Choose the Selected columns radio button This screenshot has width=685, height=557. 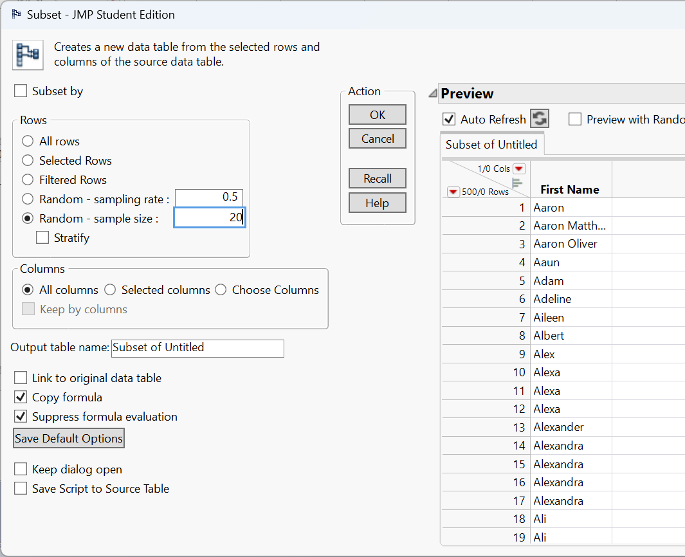coord(110,290)
